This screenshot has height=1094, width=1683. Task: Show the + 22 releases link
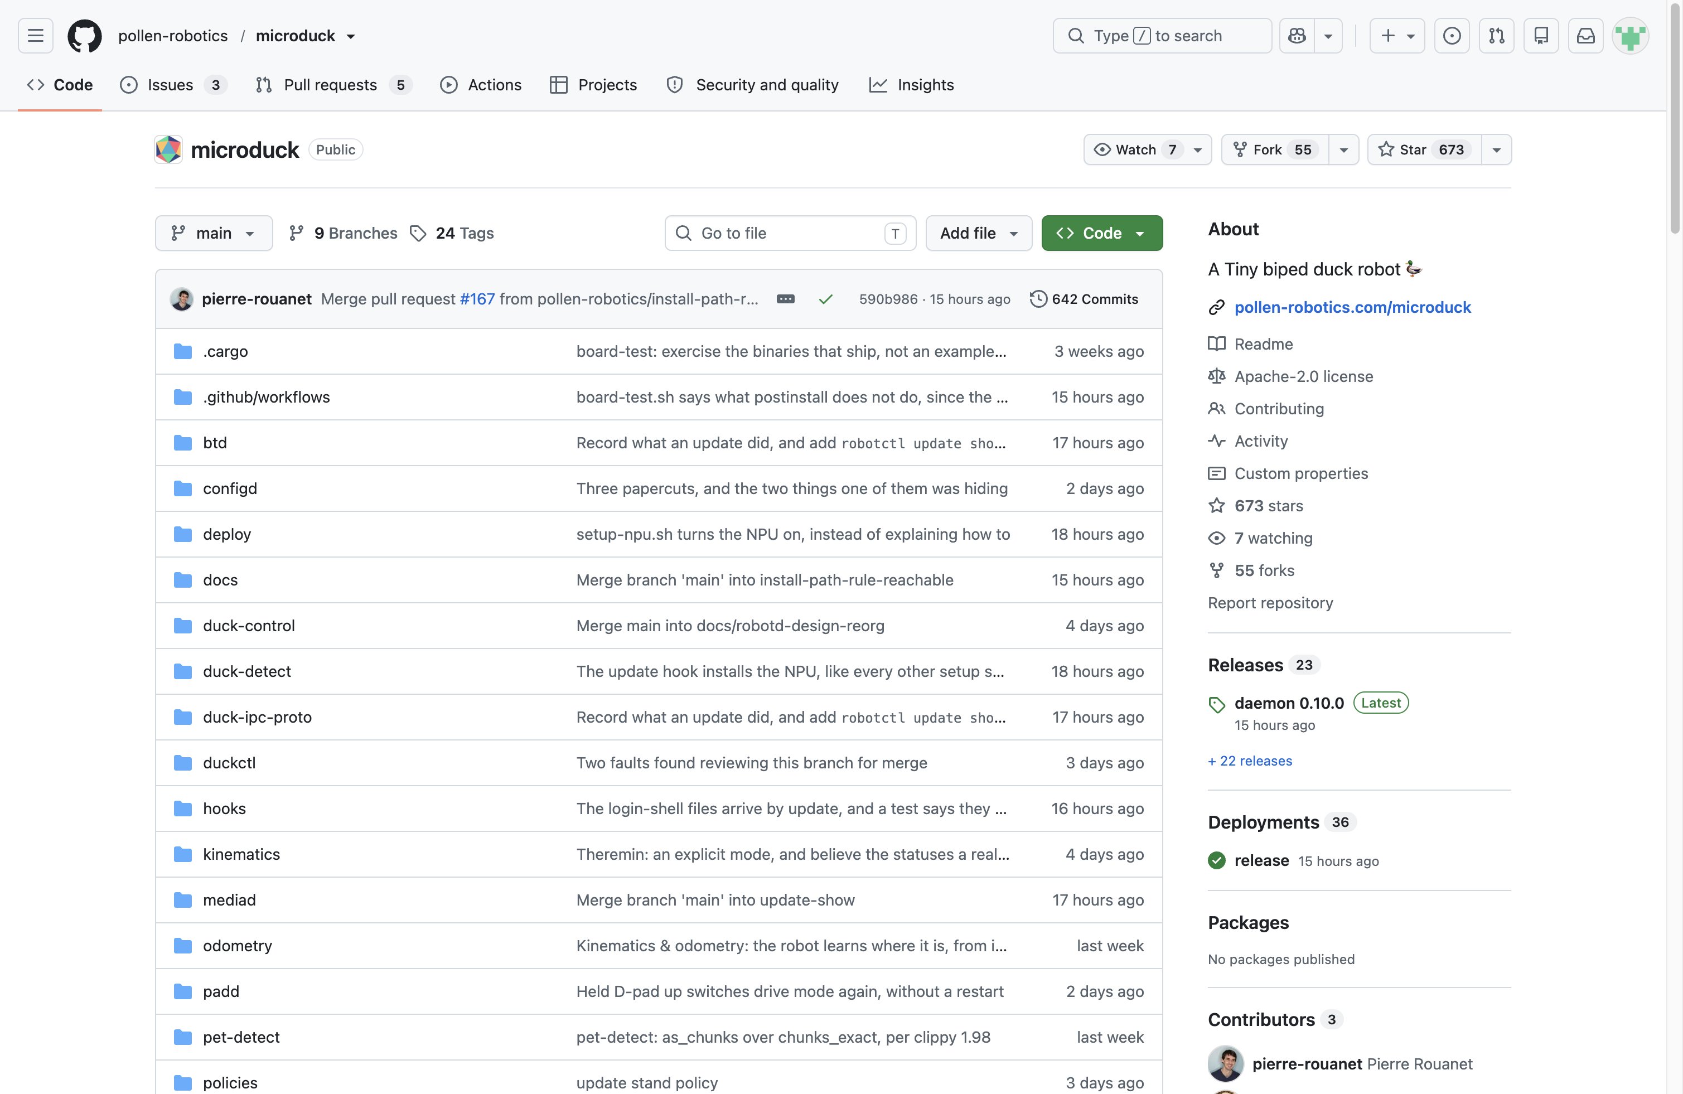point(1250,761)
